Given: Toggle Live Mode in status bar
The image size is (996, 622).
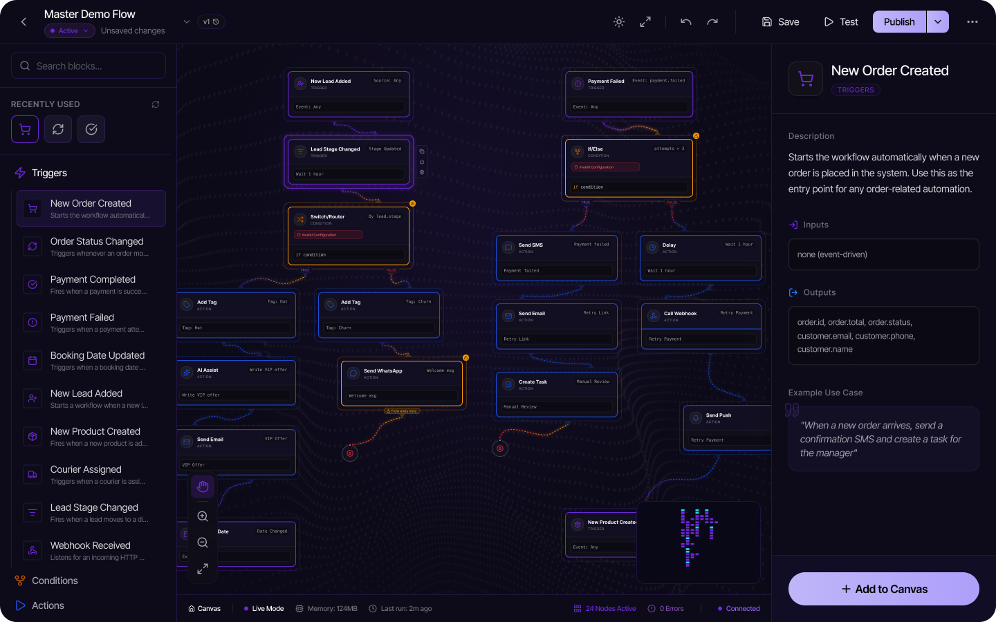Looking at the screenshot, I should (264, 609).
